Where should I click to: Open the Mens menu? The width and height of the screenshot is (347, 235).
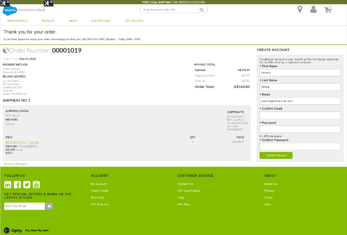(x=73, y=21)
